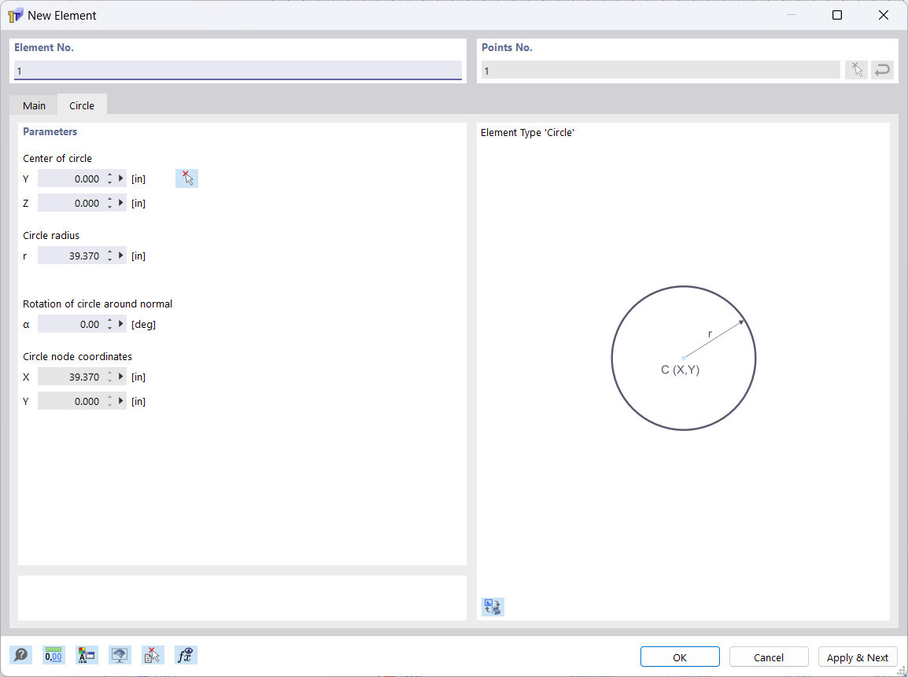This screenshot has width=908, height=677.
Task: Click the color and font settings icon
Action: point(87,655)
